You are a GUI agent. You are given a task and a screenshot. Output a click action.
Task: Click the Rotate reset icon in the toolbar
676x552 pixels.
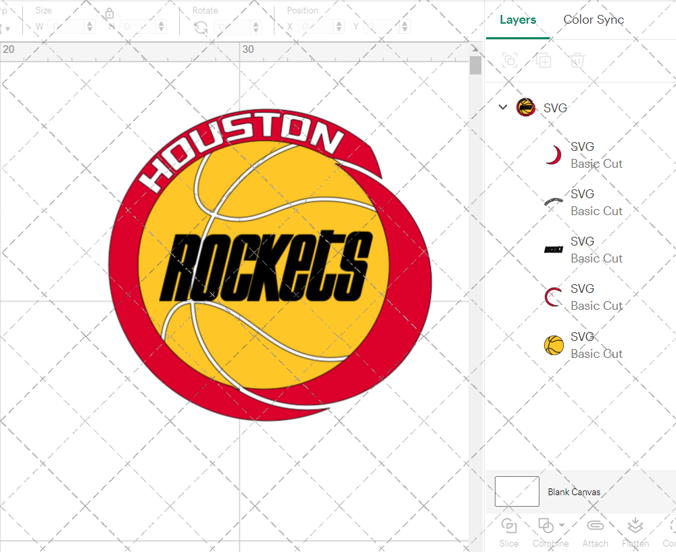point(200,26)
